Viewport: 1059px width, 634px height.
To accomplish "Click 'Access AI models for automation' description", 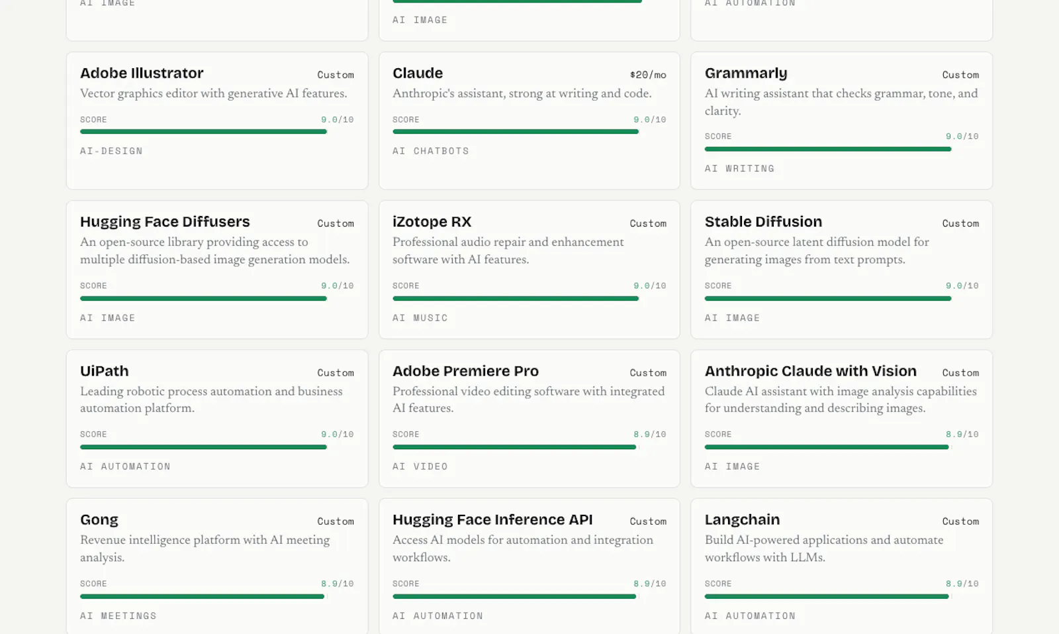I will (x=523, y=549).
